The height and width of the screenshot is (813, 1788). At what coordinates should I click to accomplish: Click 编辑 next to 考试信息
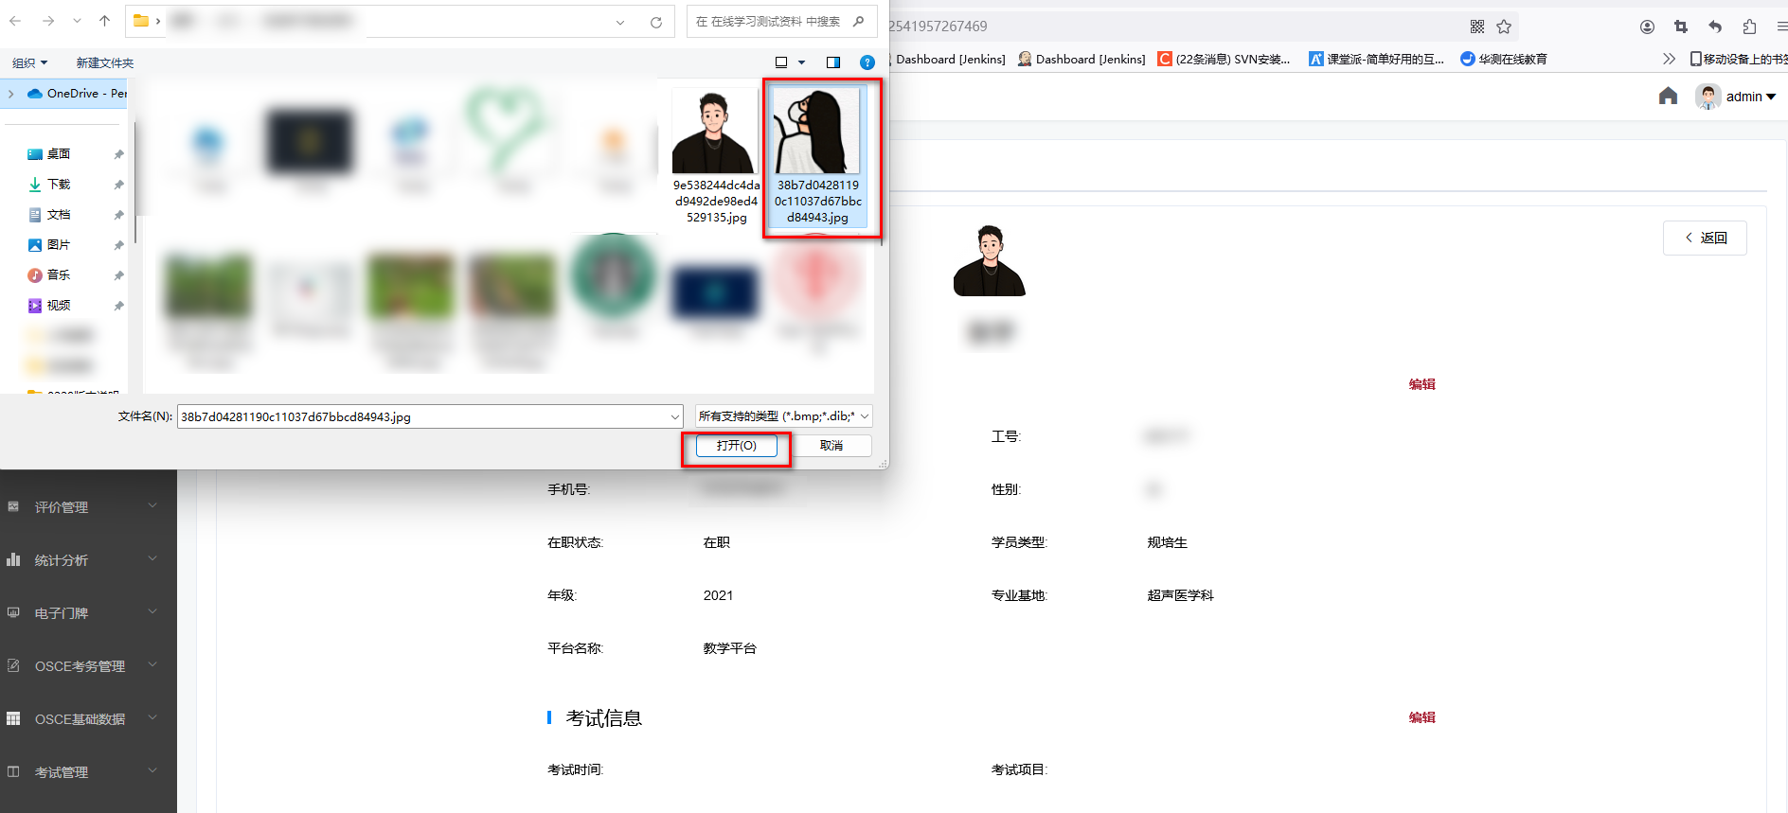tap(1421, 717)
